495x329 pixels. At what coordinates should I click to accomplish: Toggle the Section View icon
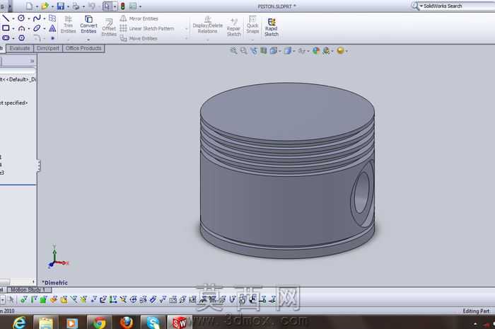pyautogui.click(x=263, y=50)
